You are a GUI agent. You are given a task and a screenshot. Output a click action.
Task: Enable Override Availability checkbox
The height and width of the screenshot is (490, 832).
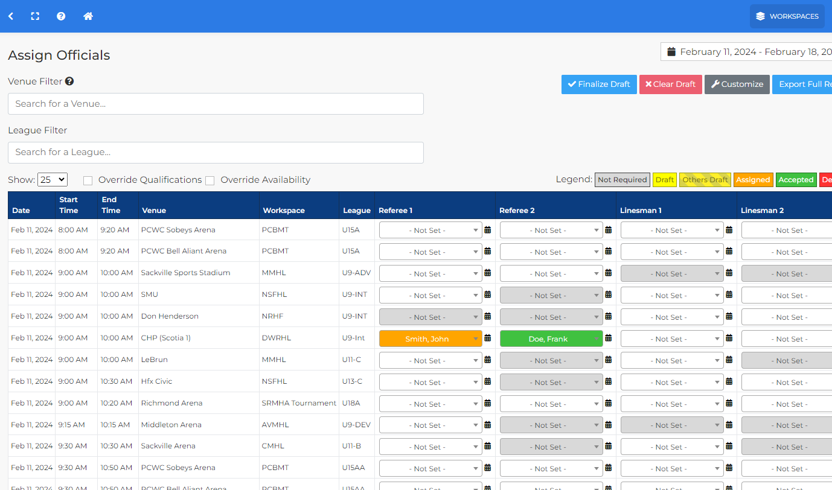(210, 180)
